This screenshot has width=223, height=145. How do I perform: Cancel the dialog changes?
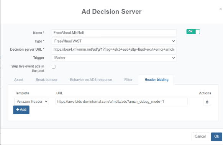point(200,137)
